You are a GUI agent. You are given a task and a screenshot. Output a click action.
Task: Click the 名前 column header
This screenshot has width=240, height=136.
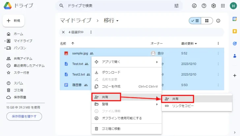tap(63, 44)
